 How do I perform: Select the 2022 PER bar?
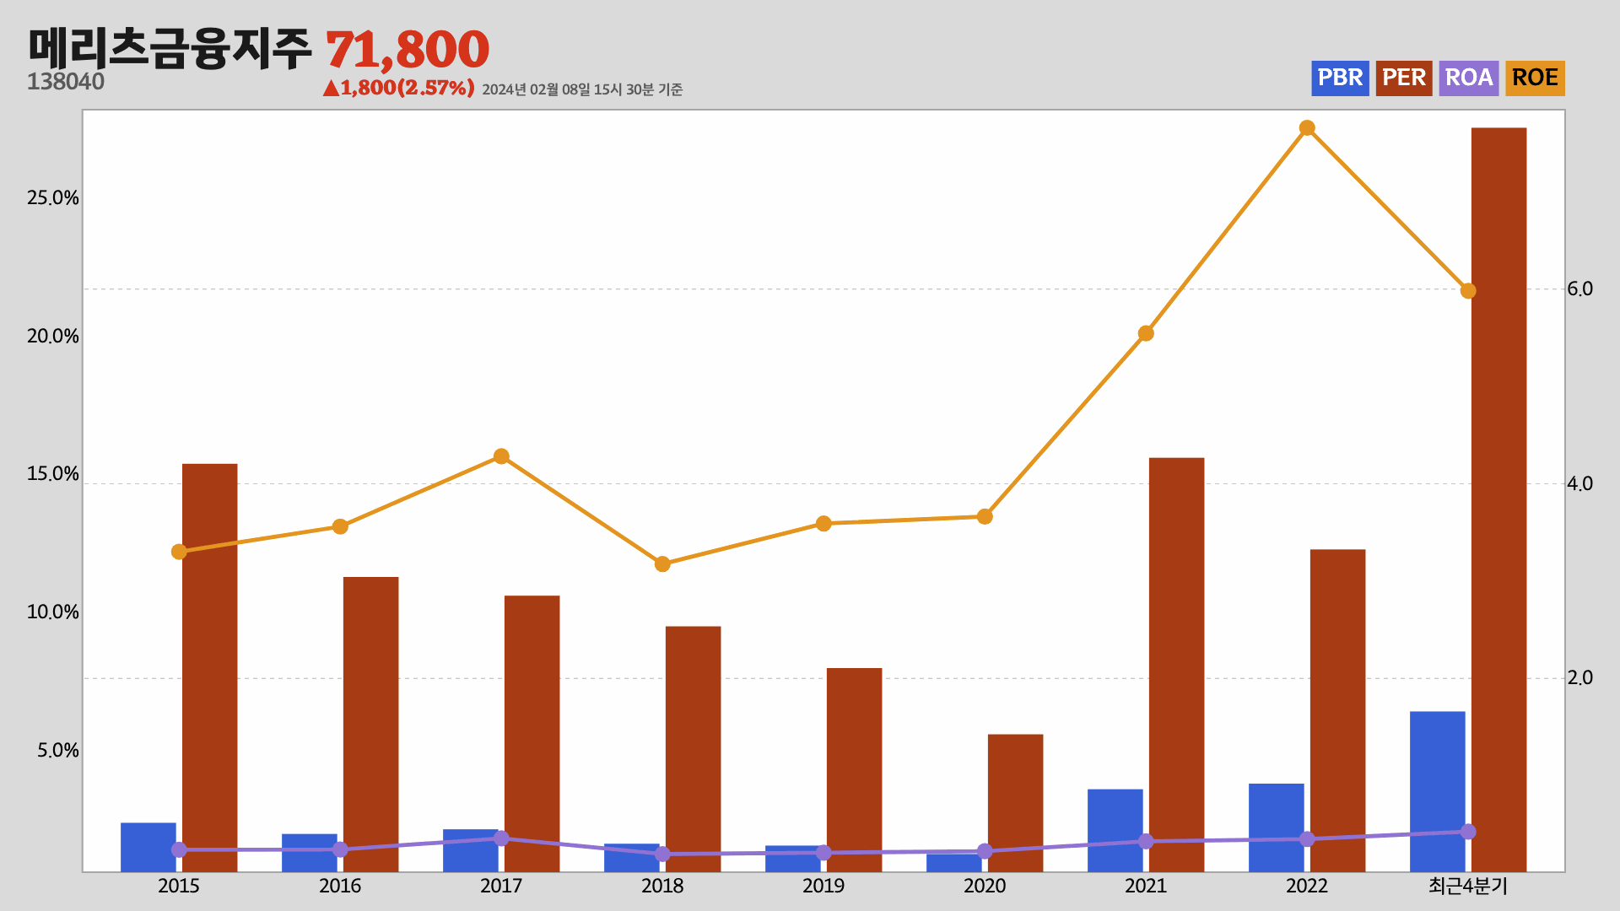(1338, 710)
